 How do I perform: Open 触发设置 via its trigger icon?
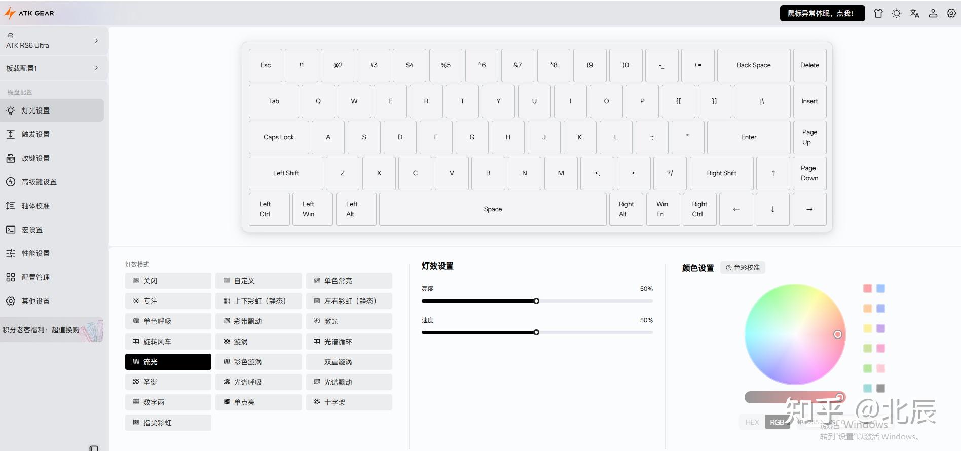point(11,134)
